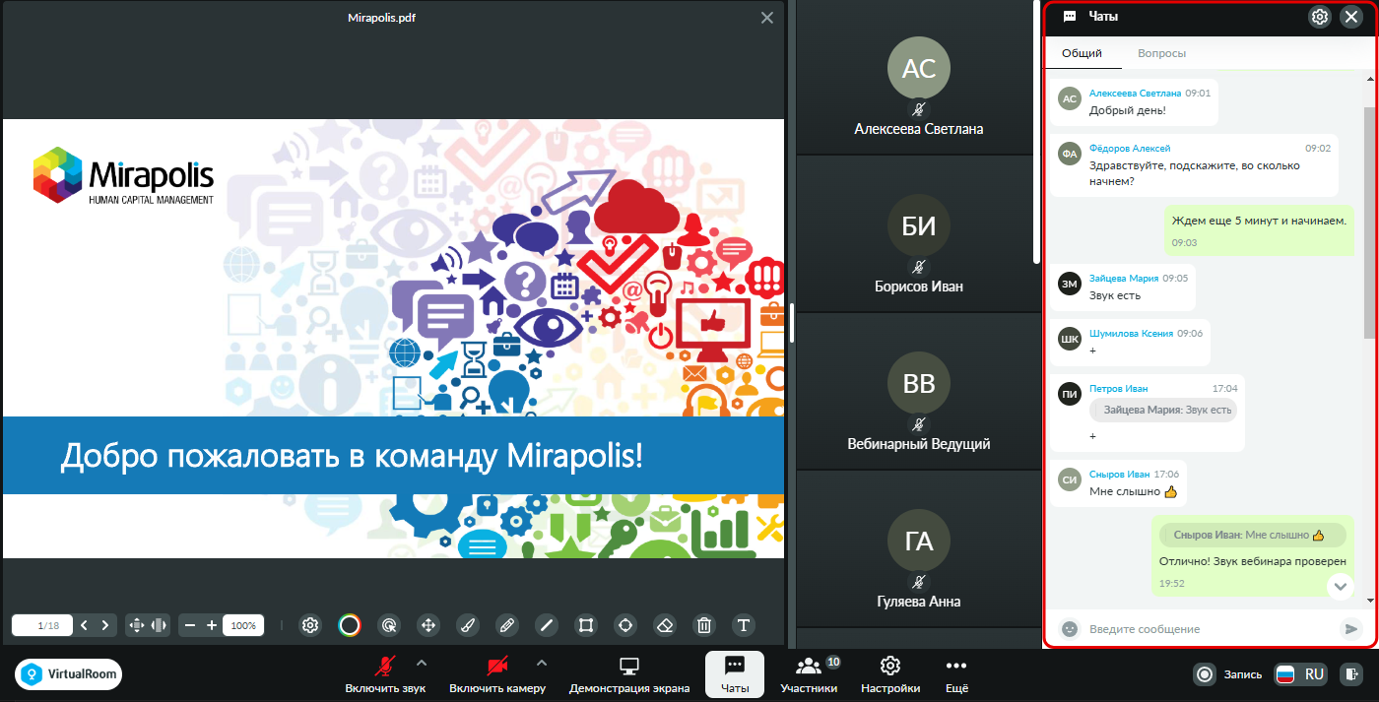This screenshot has width=1379, height=702.
Task: Open chat settings gear in chat header
Action: 1320,17
